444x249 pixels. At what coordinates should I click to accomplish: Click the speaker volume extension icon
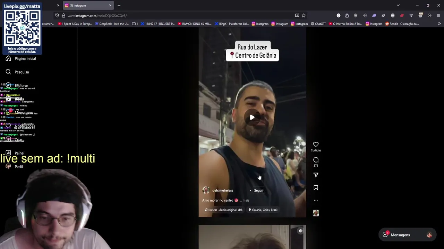pyautogui.click(x=365, y=16)
